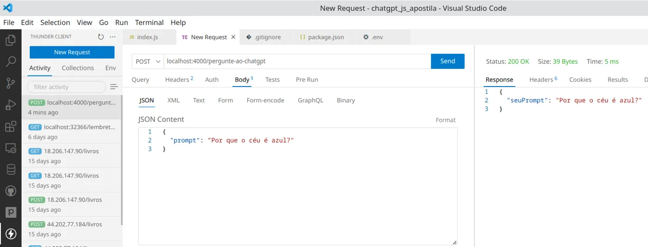648x247 pixels.
Task: Open the Selection menu
Action: click(55, 22)
